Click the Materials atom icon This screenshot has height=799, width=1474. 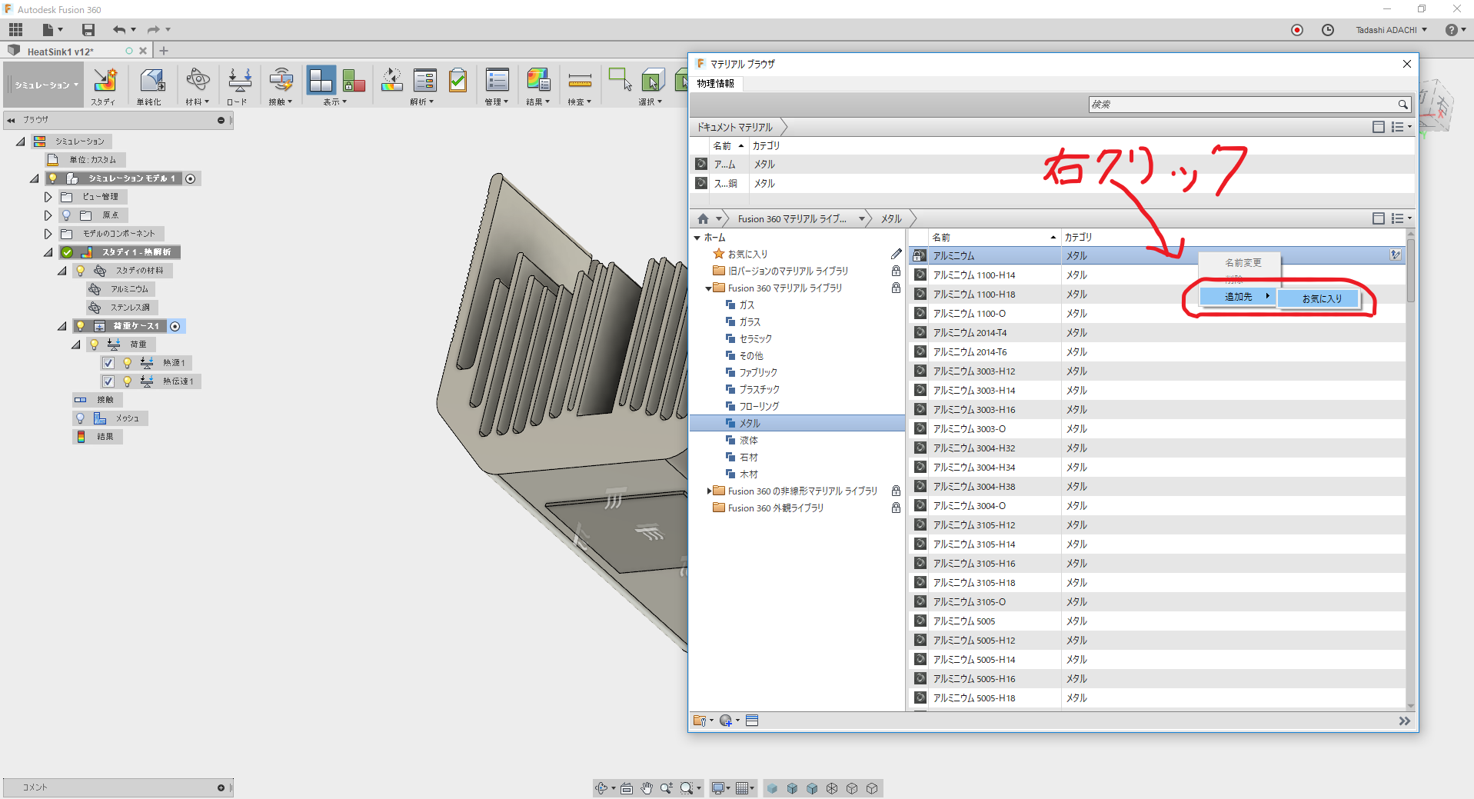pos(198,80)
